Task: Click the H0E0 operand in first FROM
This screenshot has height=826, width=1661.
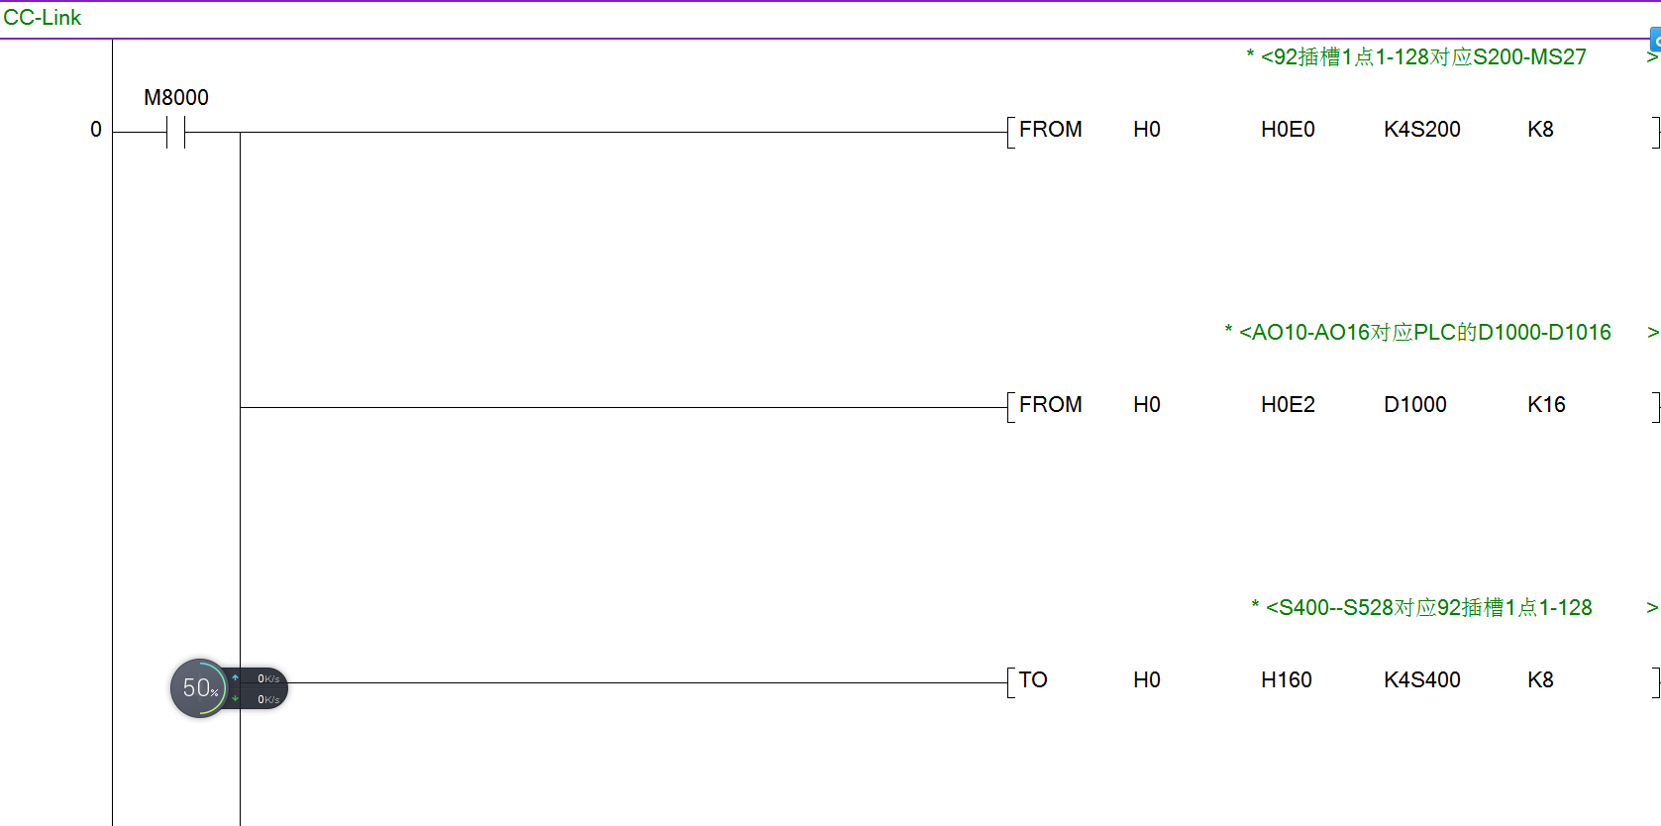Action: coord(1288,130)
